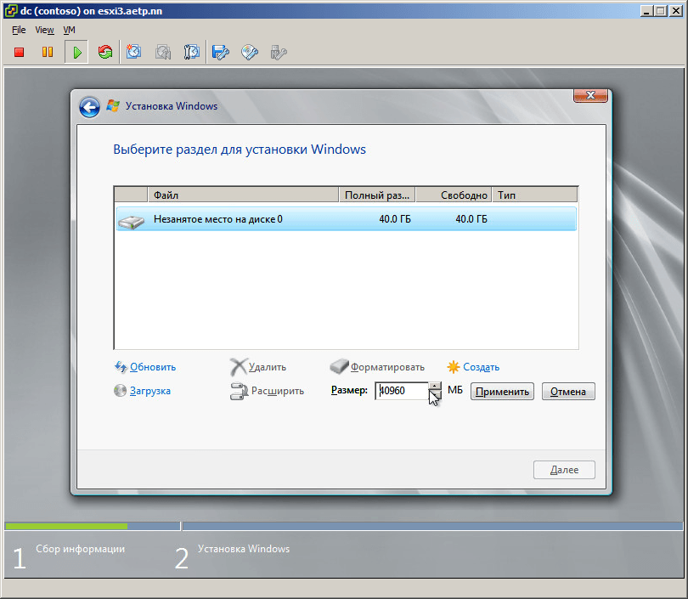Viewport: 688px width, 599px height.
Task: Power on VM with green play icon
Action: pyautogui.click(x=76, y=53)
